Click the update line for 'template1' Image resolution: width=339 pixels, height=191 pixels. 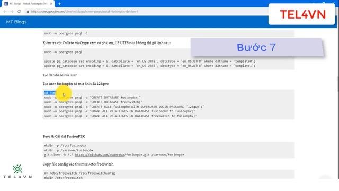(149, 66)
